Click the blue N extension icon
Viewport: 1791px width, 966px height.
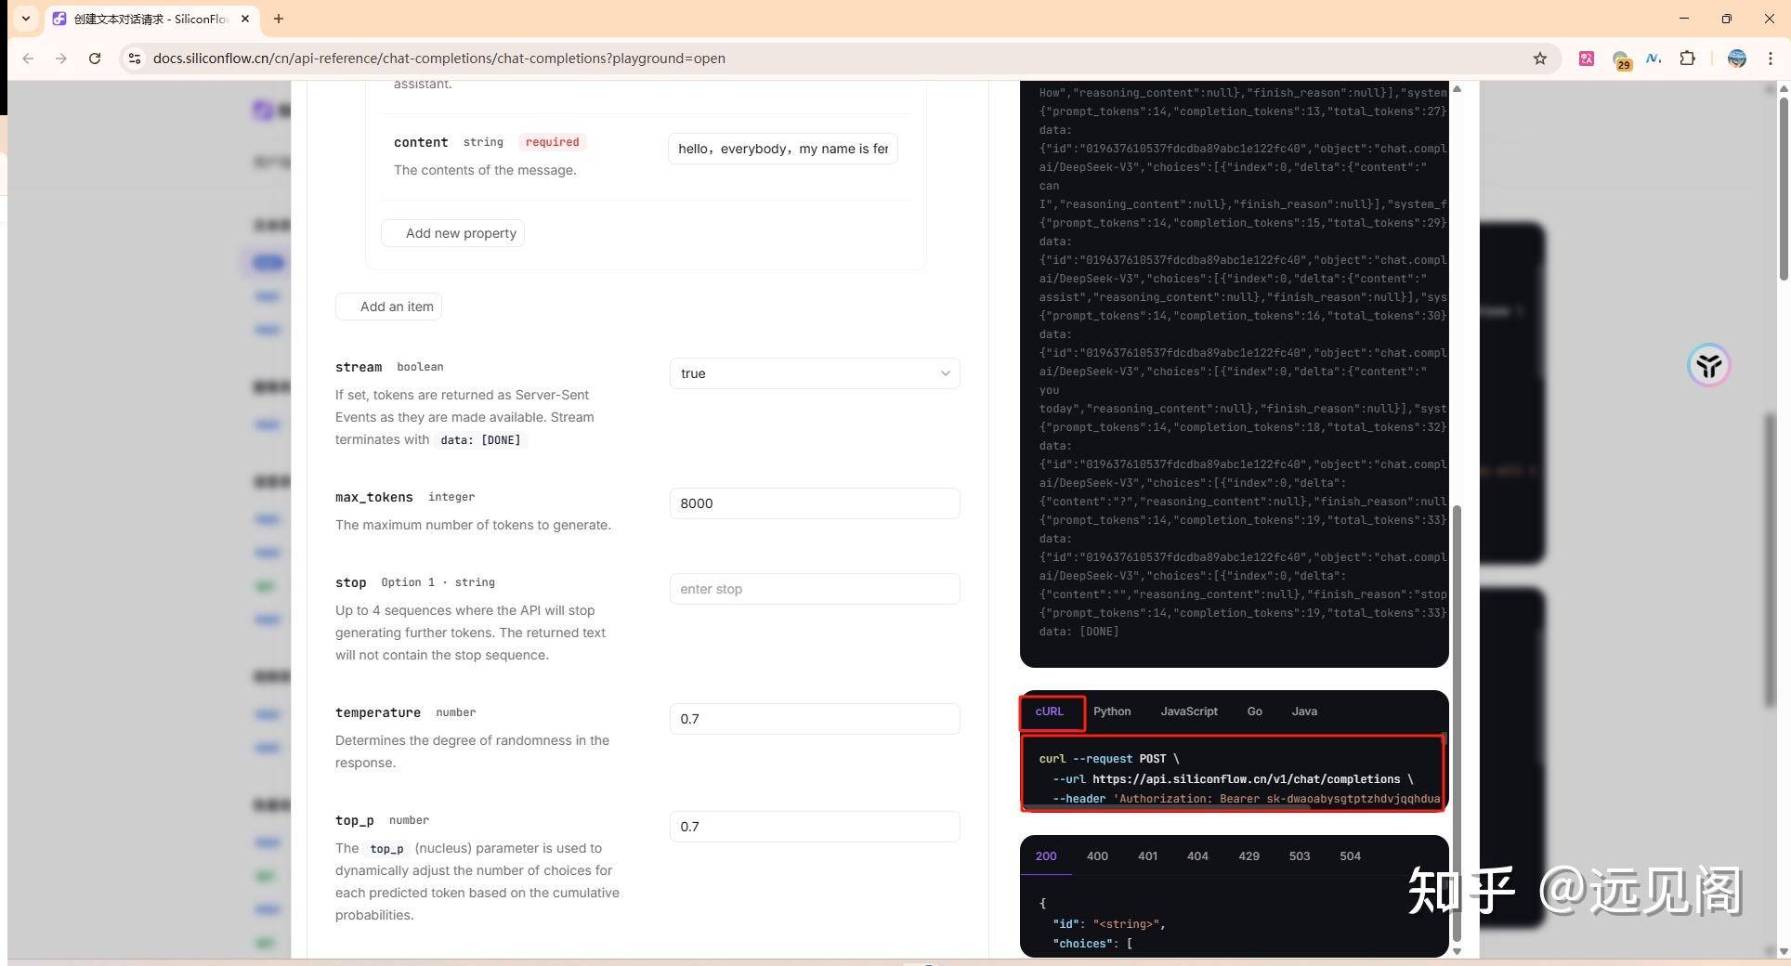tap(1654, 59)
